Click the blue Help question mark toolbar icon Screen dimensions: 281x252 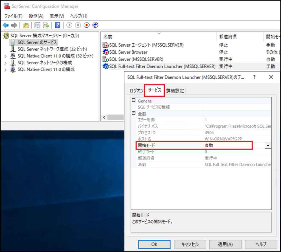[58, 25]
